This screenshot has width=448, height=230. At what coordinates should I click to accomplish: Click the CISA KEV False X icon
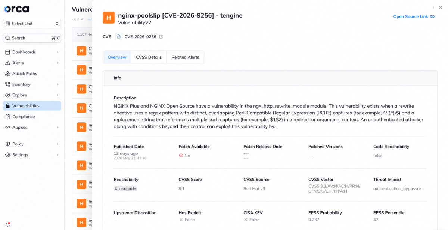[x=246, y=220]
